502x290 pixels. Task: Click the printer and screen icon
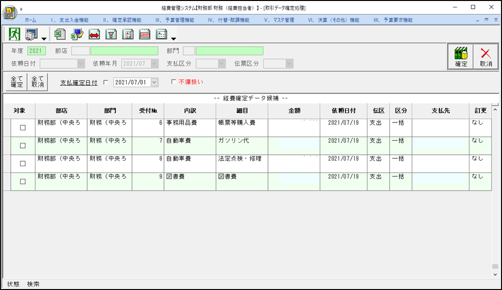(x=32, y=34)
